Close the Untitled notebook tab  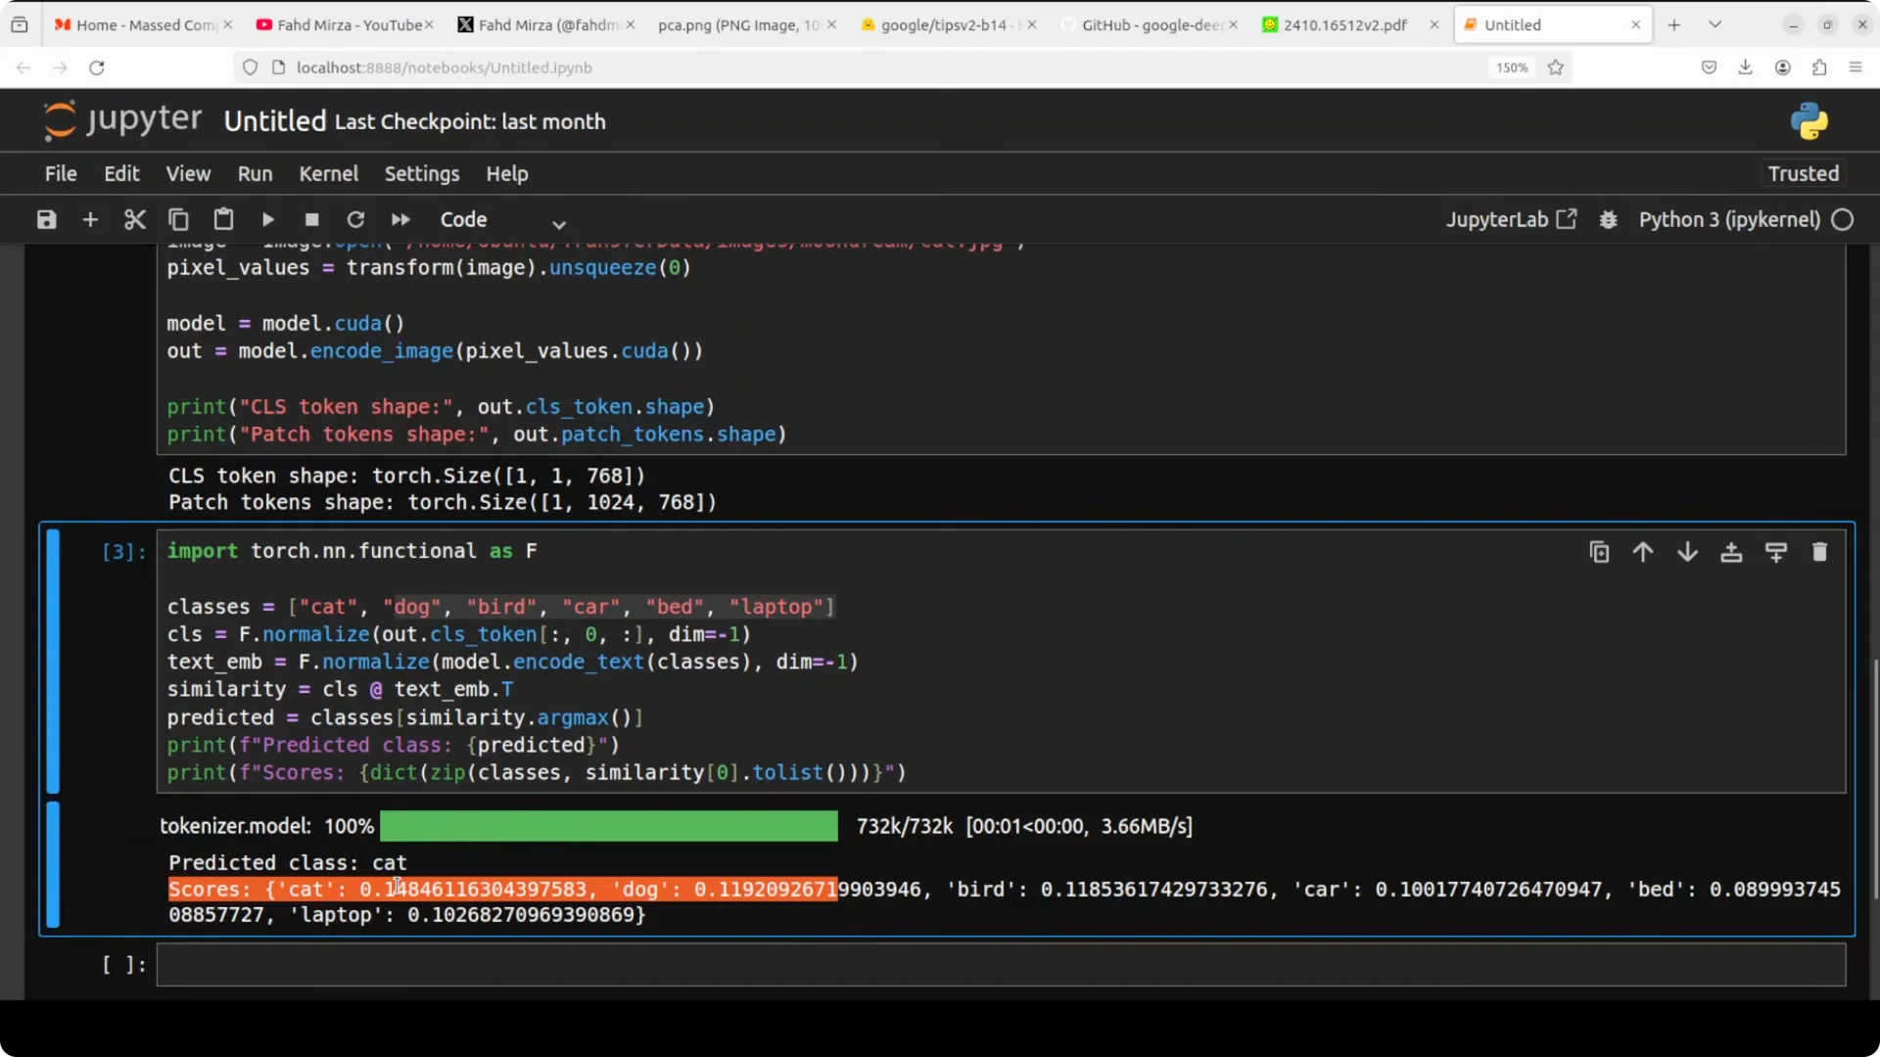click(x=1635, y=24)
